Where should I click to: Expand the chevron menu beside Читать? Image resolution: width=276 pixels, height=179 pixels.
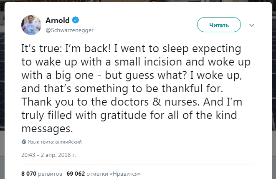252,25
